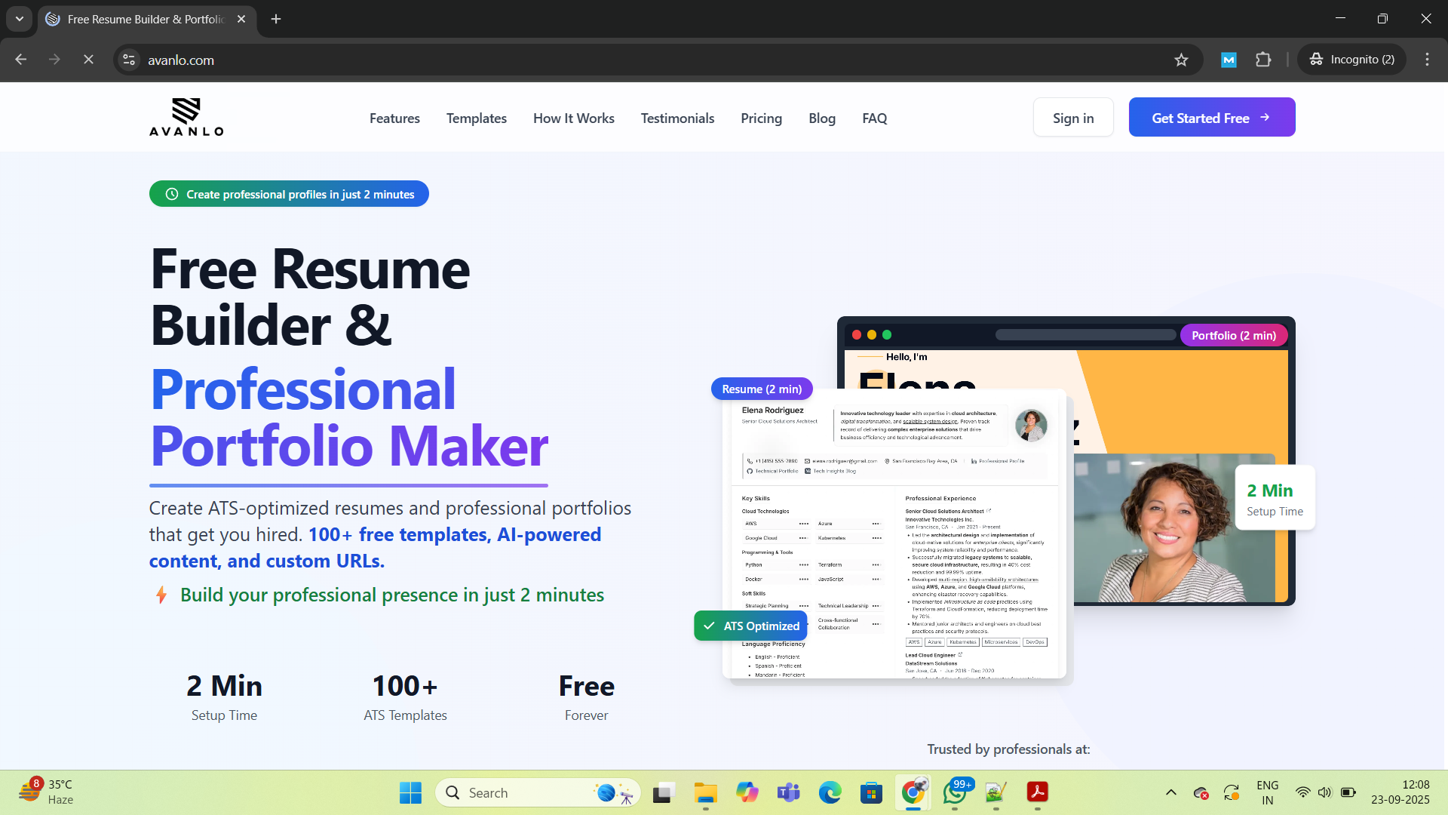This screenshot has height=815, width=1448.
Task: Click the '2 Min Setup Time' stat at bottom left
Action: 224,697
